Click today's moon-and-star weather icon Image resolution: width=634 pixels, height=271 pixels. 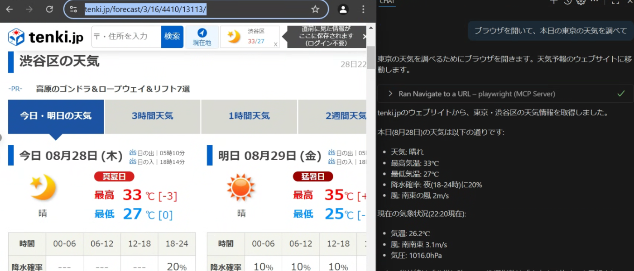tap(43, 187)
